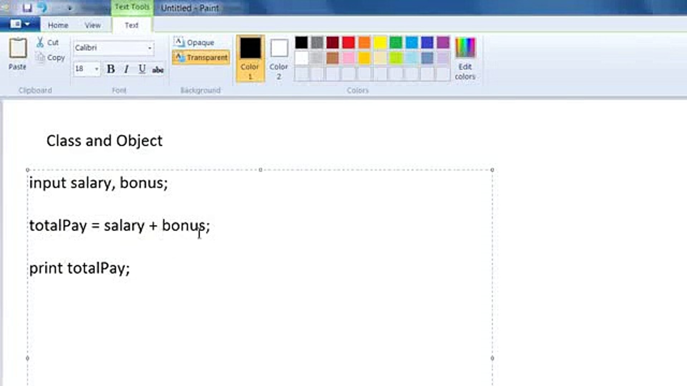The width and height of the screenshot is (687, 386).
Task: Switch to the Home ribbon tab
Action: [x=58, y=25]
